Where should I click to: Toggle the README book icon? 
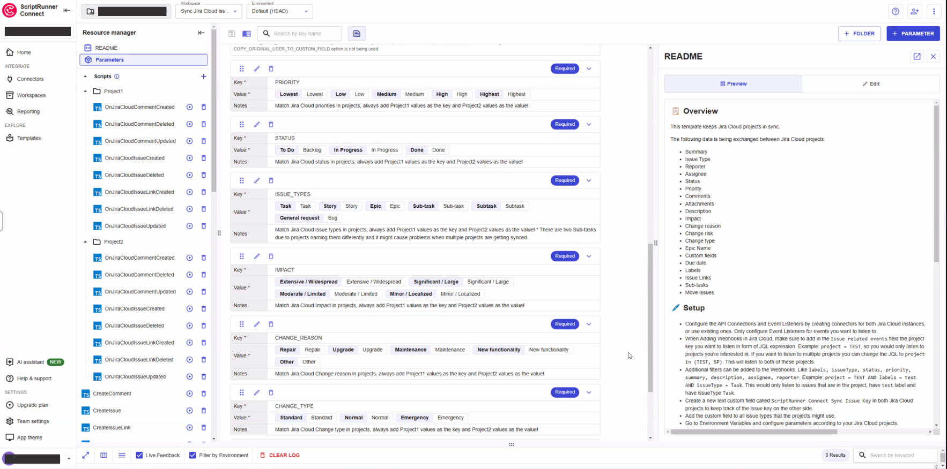(x=247, y=33)
